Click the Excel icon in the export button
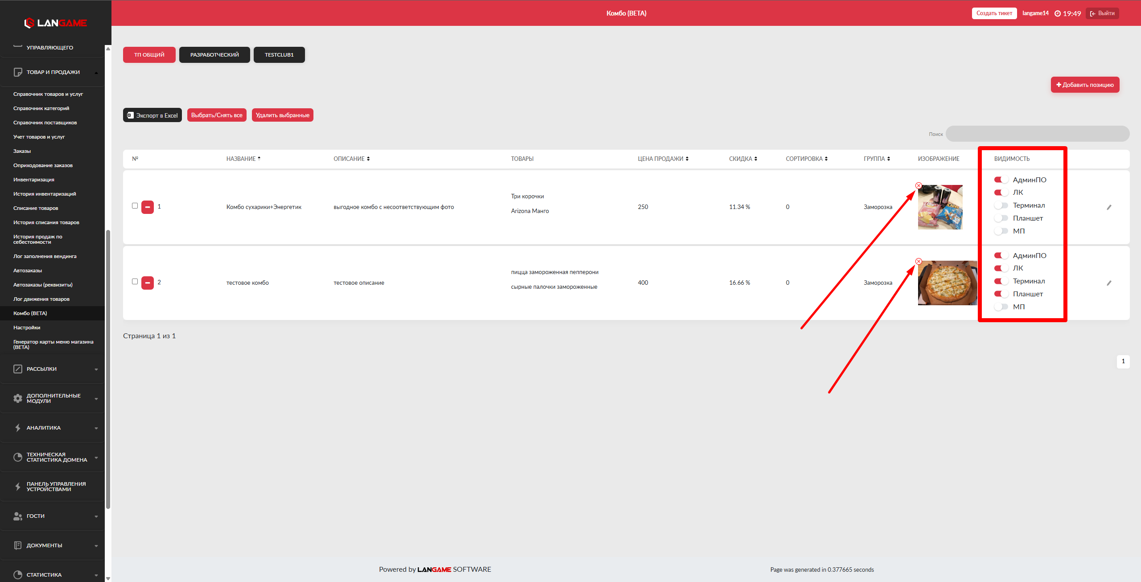This screenshot has width=1141, height=582. coord(130,115)
